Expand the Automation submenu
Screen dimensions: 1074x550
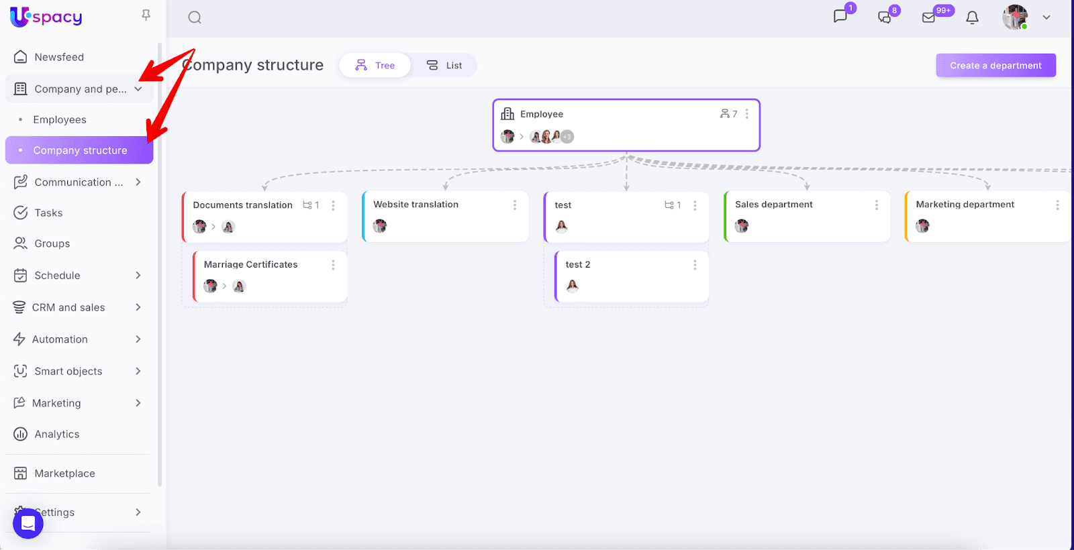click(138, 339)
